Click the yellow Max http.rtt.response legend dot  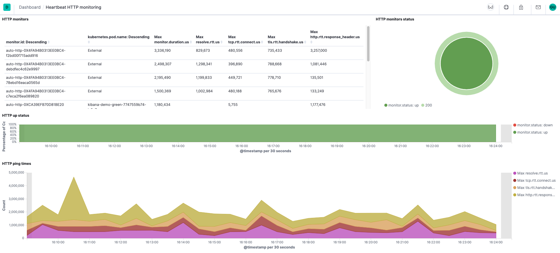(x=515, y=195)
